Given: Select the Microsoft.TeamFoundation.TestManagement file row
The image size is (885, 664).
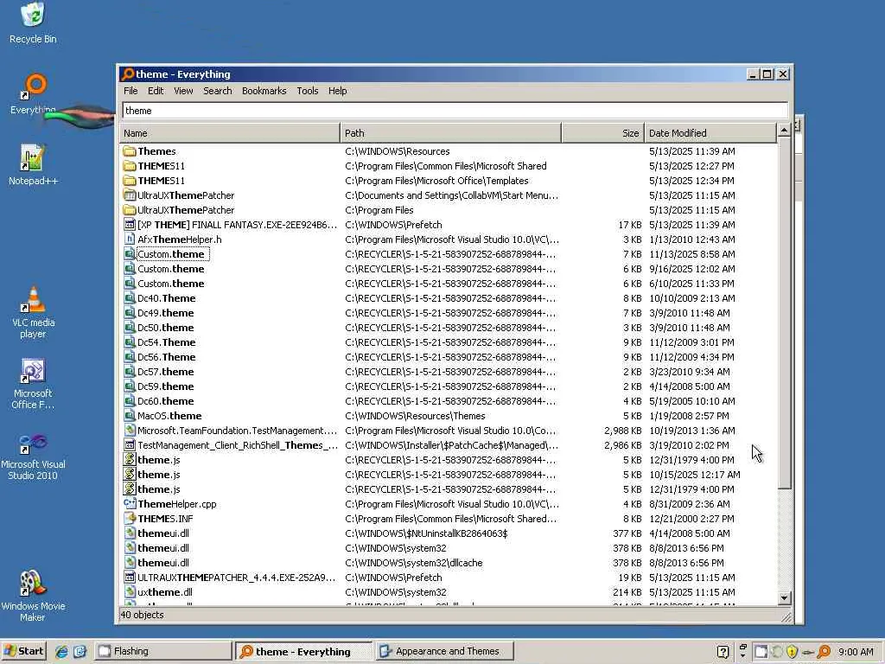Looking at the screenshot, I should (x=449, y=431).
